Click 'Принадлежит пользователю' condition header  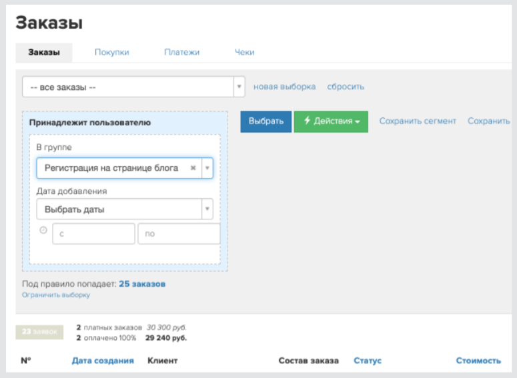90,123
